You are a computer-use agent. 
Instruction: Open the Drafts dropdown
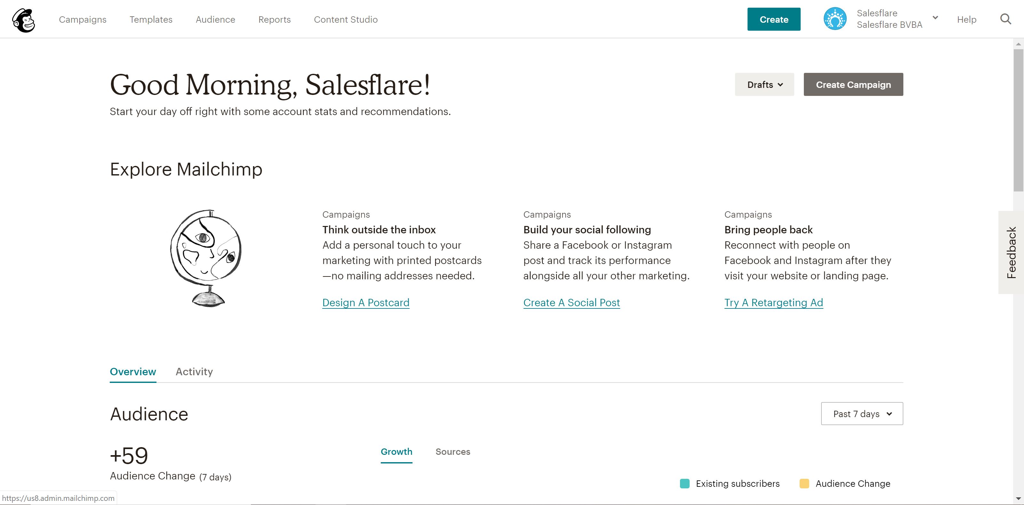[764, 84]
